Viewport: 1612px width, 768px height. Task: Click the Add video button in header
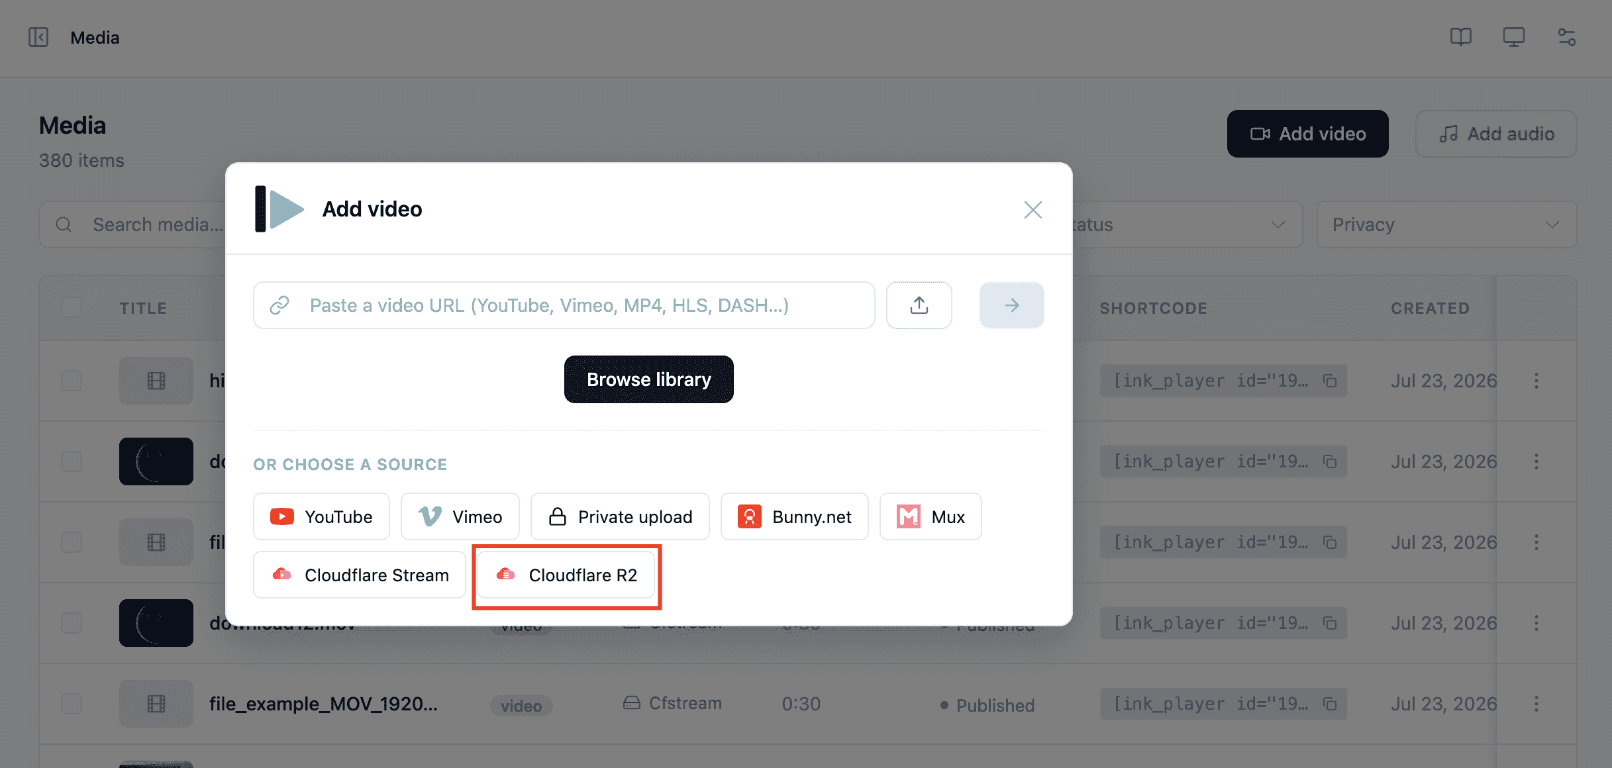[x=1308, y=134]
